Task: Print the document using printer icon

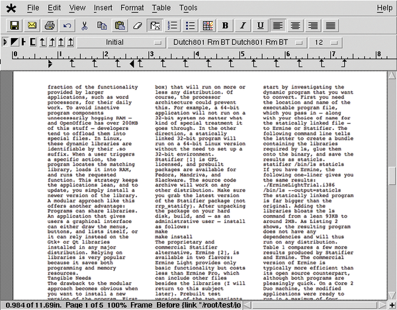Action: tap(49, 26)
